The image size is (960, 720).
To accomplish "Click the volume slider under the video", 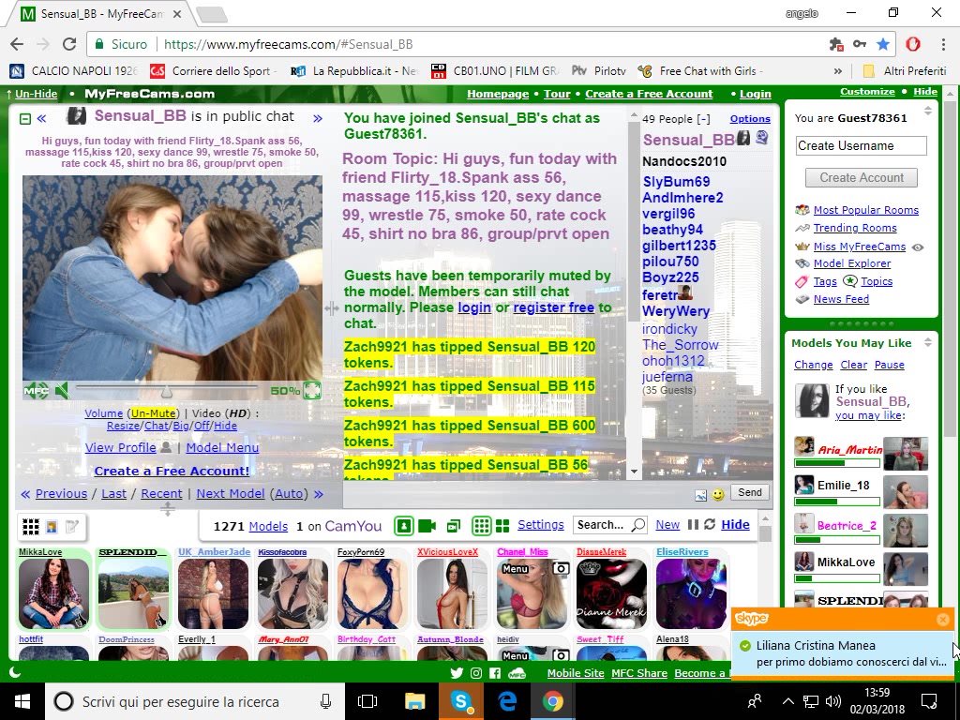I will (169, 391).
